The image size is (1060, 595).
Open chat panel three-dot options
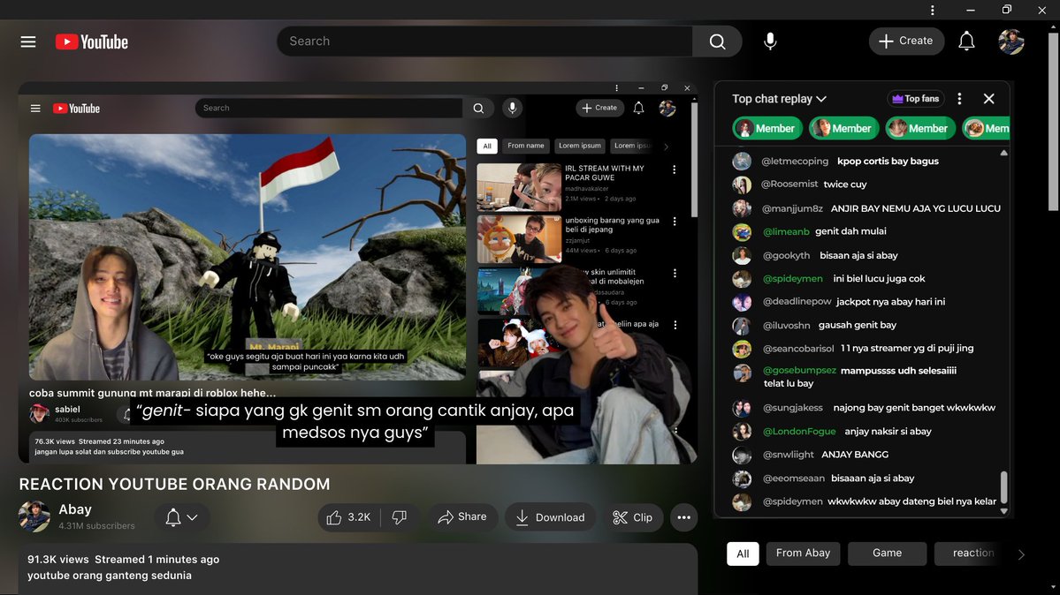959,99
